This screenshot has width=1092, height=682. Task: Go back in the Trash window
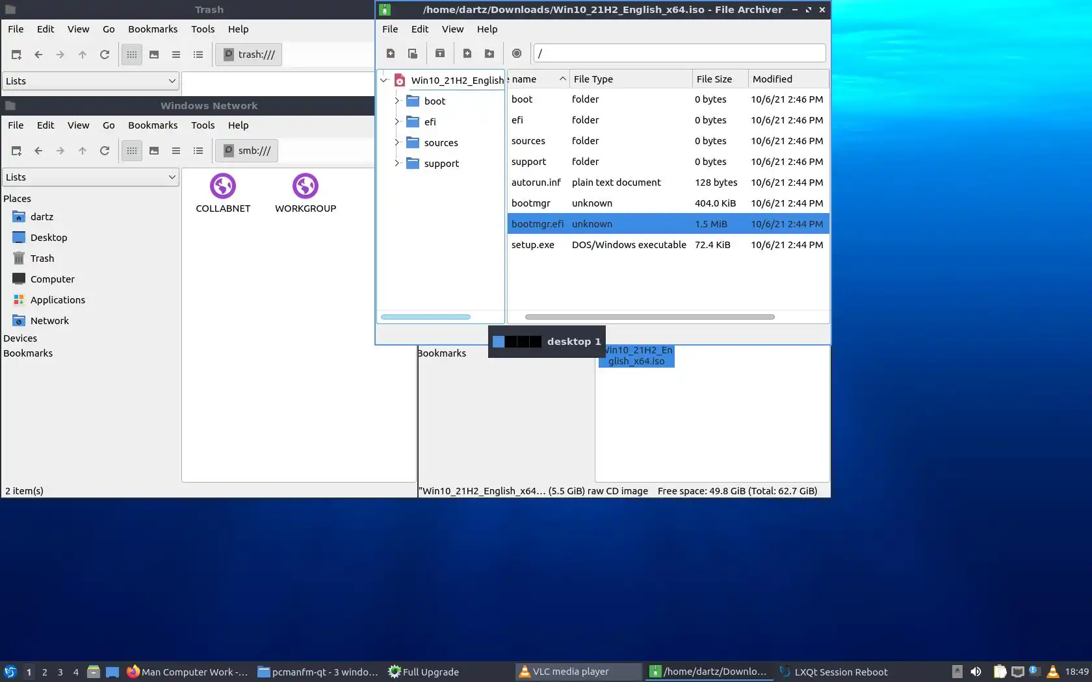coord(38,55)
